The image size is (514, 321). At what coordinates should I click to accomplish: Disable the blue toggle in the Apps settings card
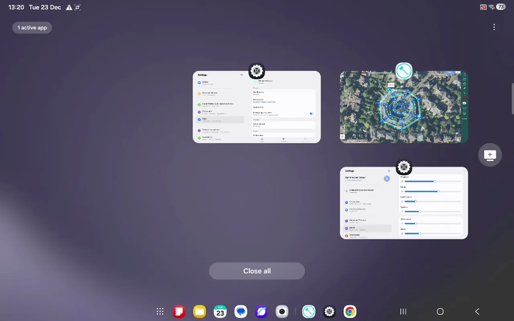(x=312, y=114)
